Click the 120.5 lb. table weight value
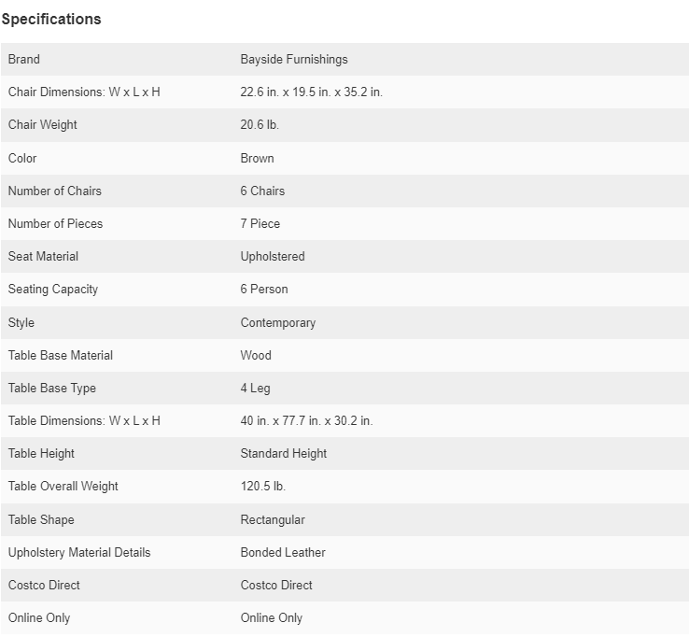 point(262,487)
